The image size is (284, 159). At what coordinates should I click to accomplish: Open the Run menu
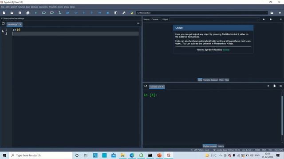[28, 7]
